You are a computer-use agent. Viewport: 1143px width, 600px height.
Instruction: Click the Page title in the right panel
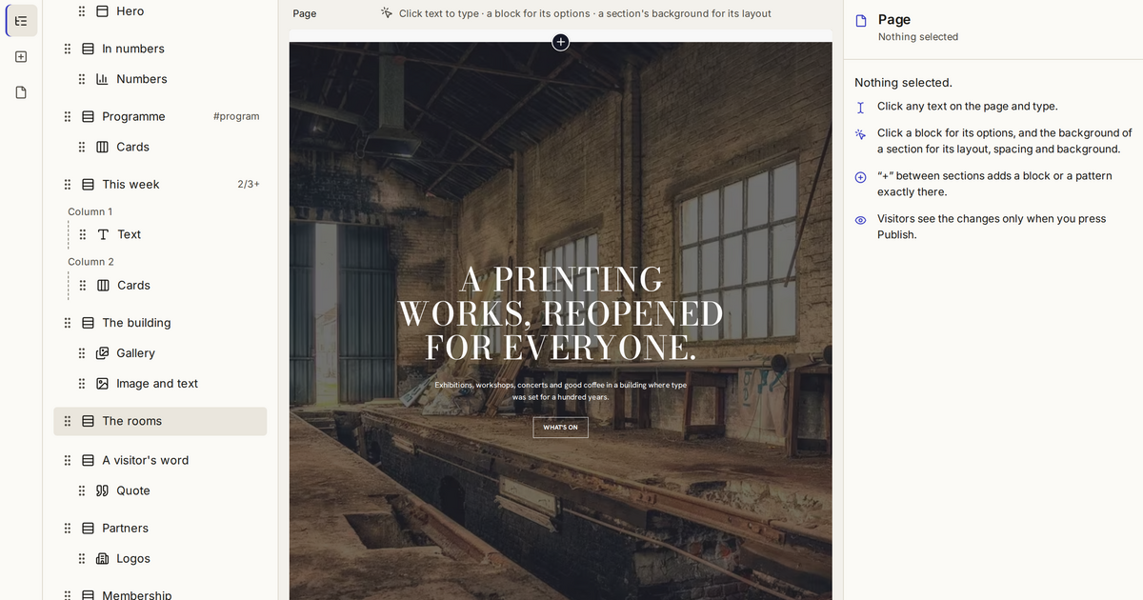coord(894,19)
